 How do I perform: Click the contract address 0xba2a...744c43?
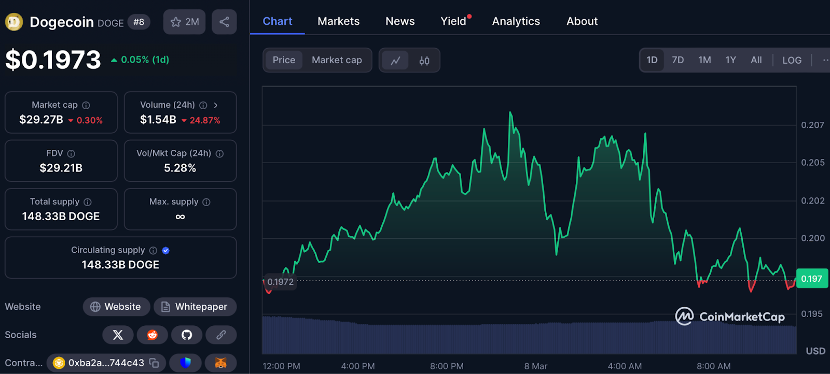click(x=106, y=363)
